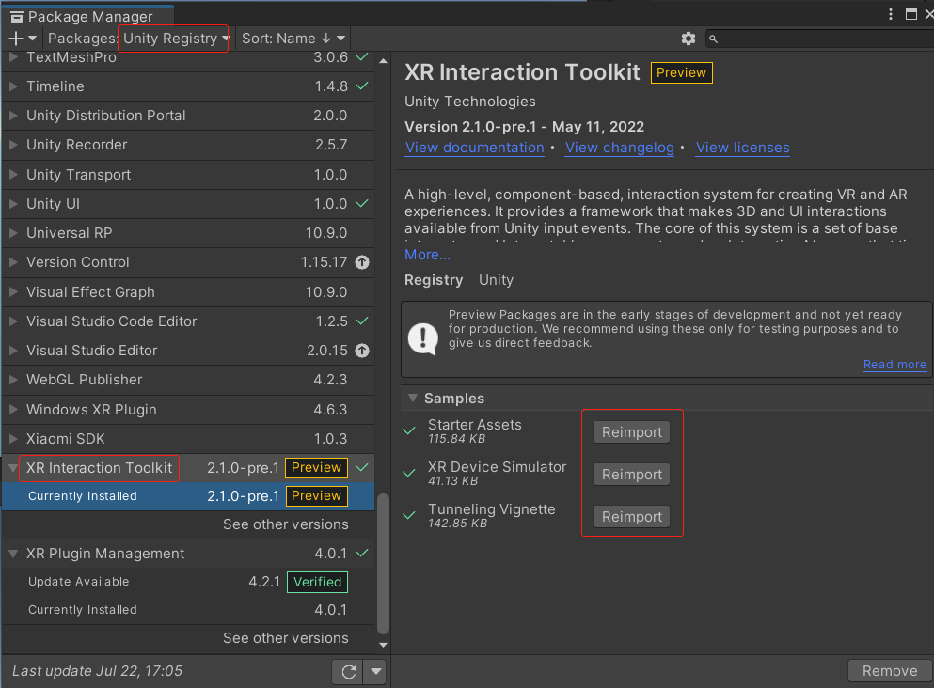Select Currently Installed 2.1.0-pre.1 version row
The width and height of the screenshot is (934, 688).
point(188,496)
